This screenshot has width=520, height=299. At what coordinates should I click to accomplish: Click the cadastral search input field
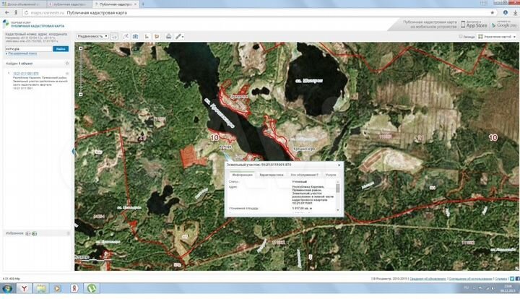click(x=27, y=48)
